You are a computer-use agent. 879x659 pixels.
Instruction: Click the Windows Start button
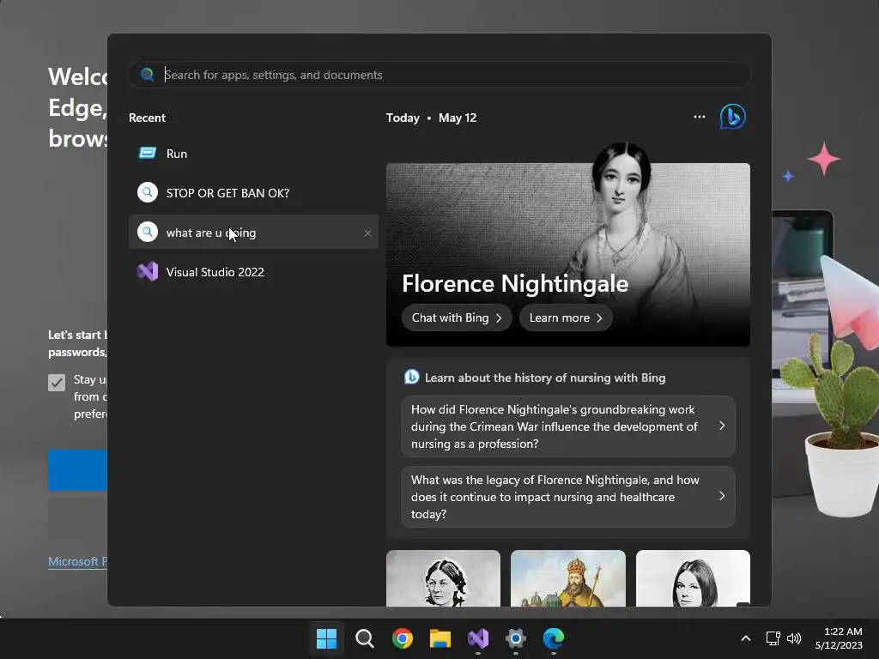click(326, 638)
